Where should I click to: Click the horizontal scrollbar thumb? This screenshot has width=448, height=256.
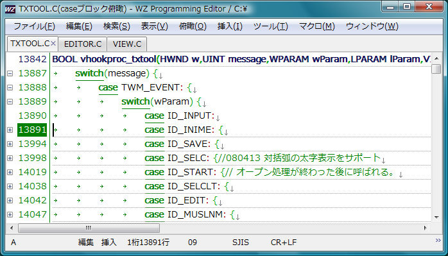pos(89,228)
